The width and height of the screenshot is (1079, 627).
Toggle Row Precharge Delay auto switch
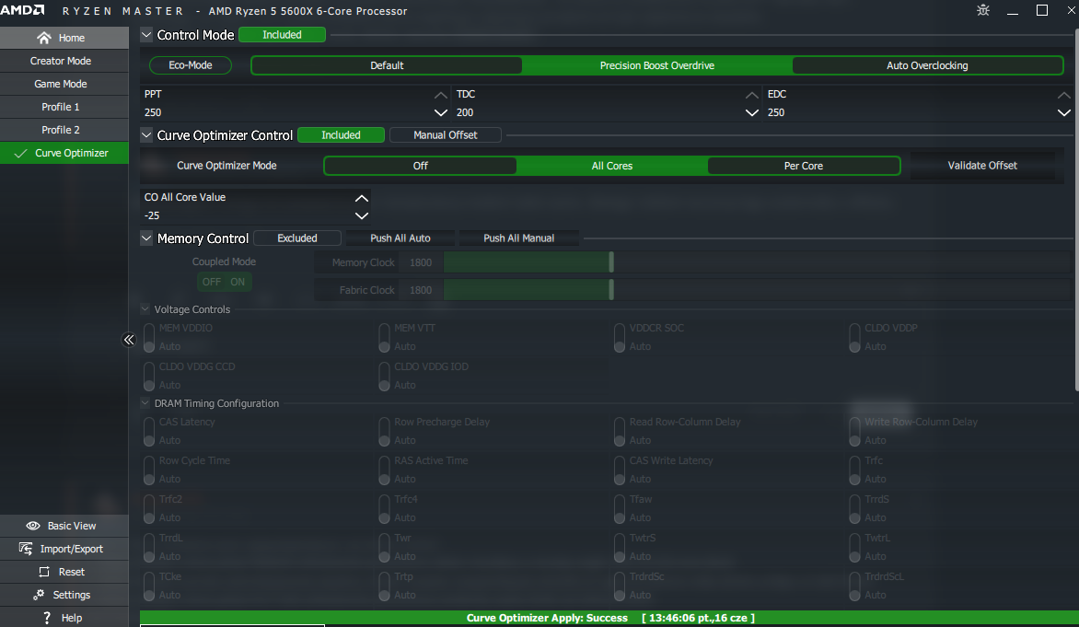(384, 432)
